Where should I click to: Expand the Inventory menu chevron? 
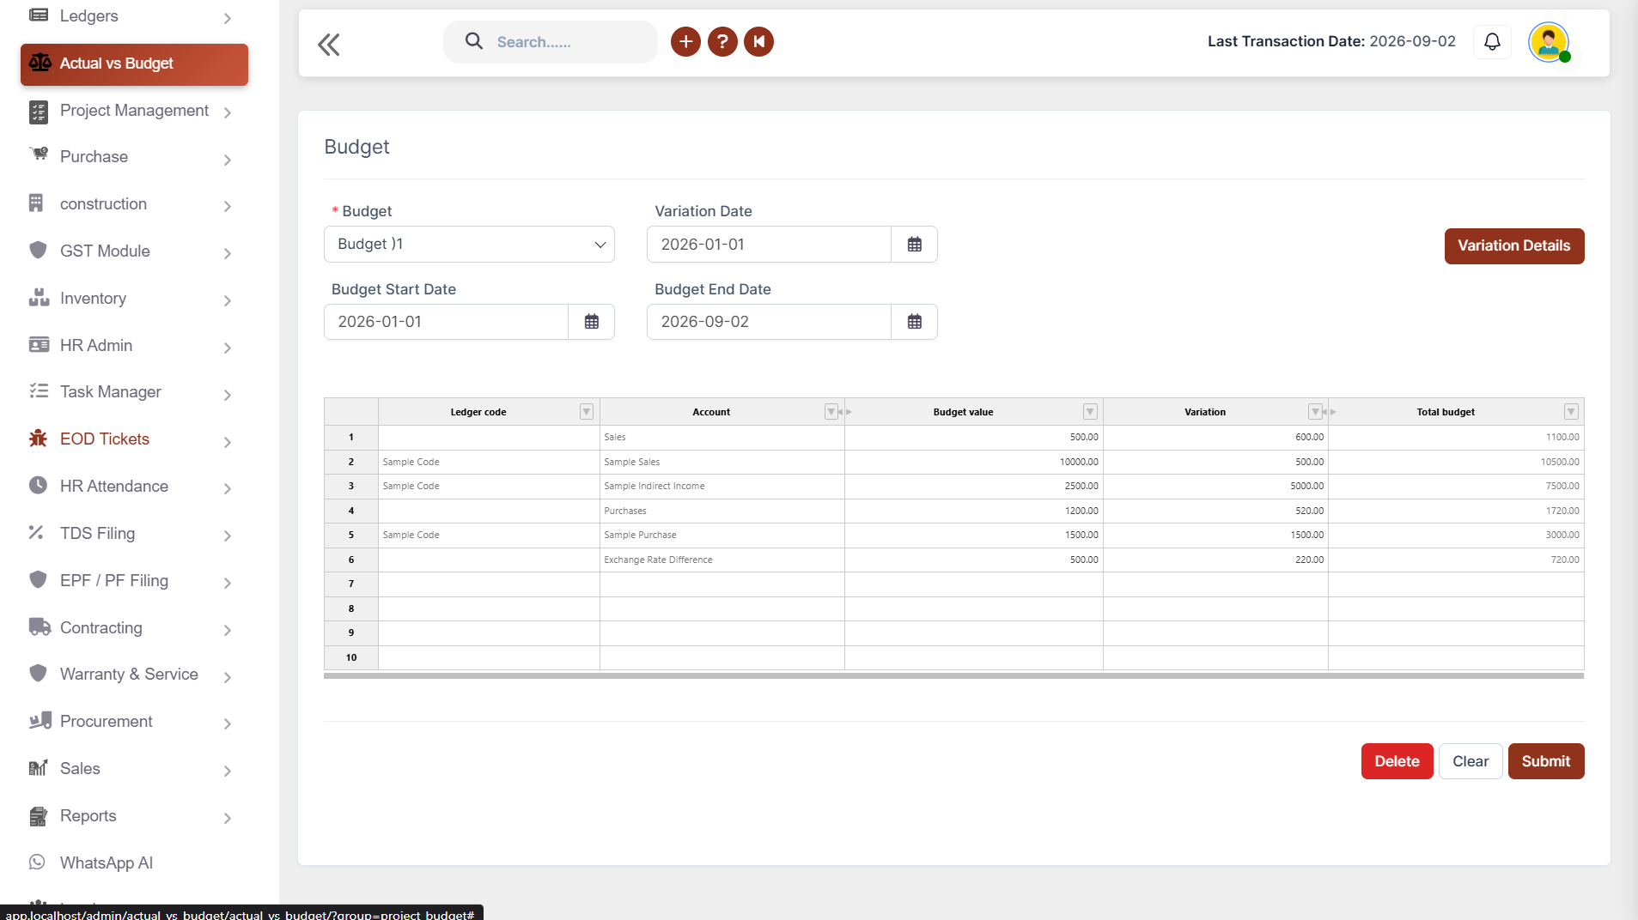[x=228, y=300]
